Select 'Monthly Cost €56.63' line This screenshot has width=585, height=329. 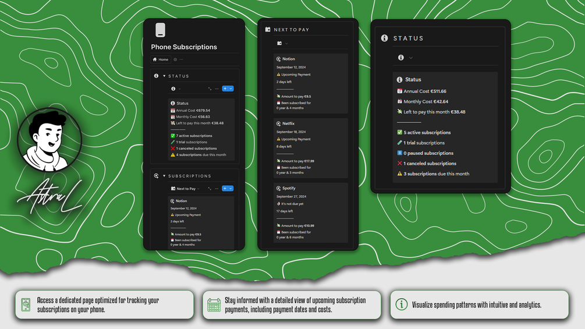[x=190, y=117]
